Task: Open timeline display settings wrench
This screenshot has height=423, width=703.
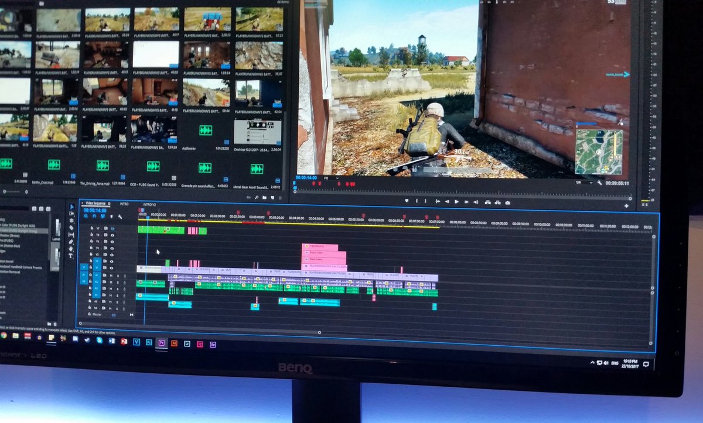Action: (x=120, y=216)
